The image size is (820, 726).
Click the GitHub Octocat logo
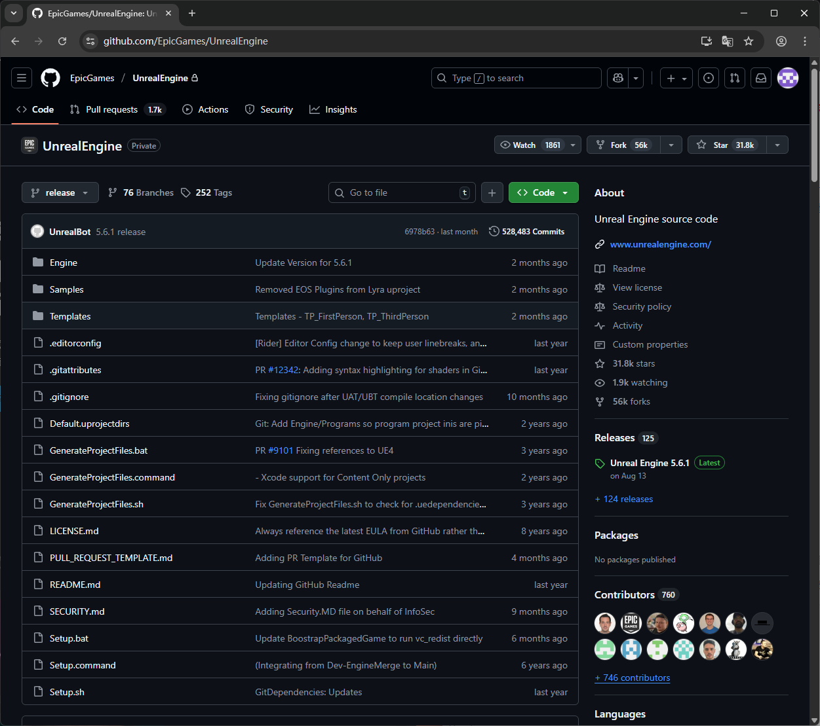50,78
